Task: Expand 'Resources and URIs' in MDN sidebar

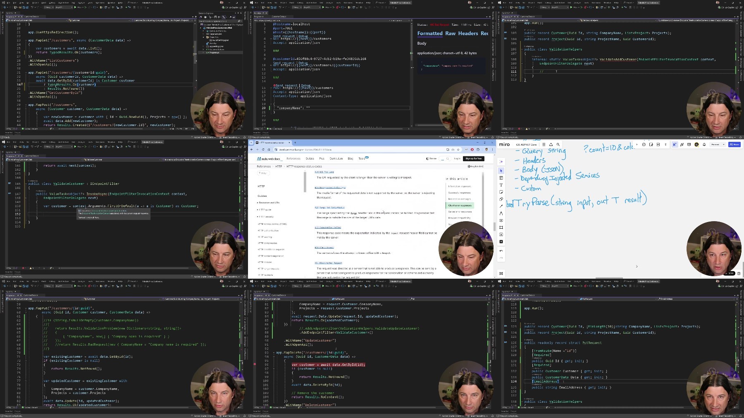Action: (x=268, y=203)
